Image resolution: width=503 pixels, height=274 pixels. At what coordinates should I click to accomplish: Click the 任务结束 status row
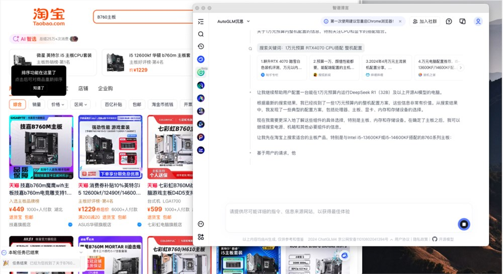(x=40, y=263)
